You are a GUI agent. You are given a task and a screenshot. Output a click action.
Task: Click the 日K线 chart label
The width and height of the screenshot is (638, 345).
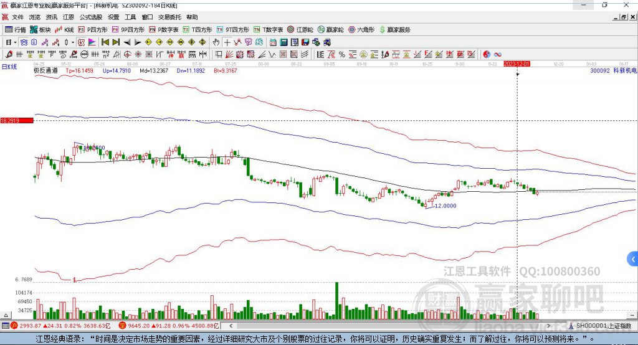pyautogui.click(x=9, y=67)
